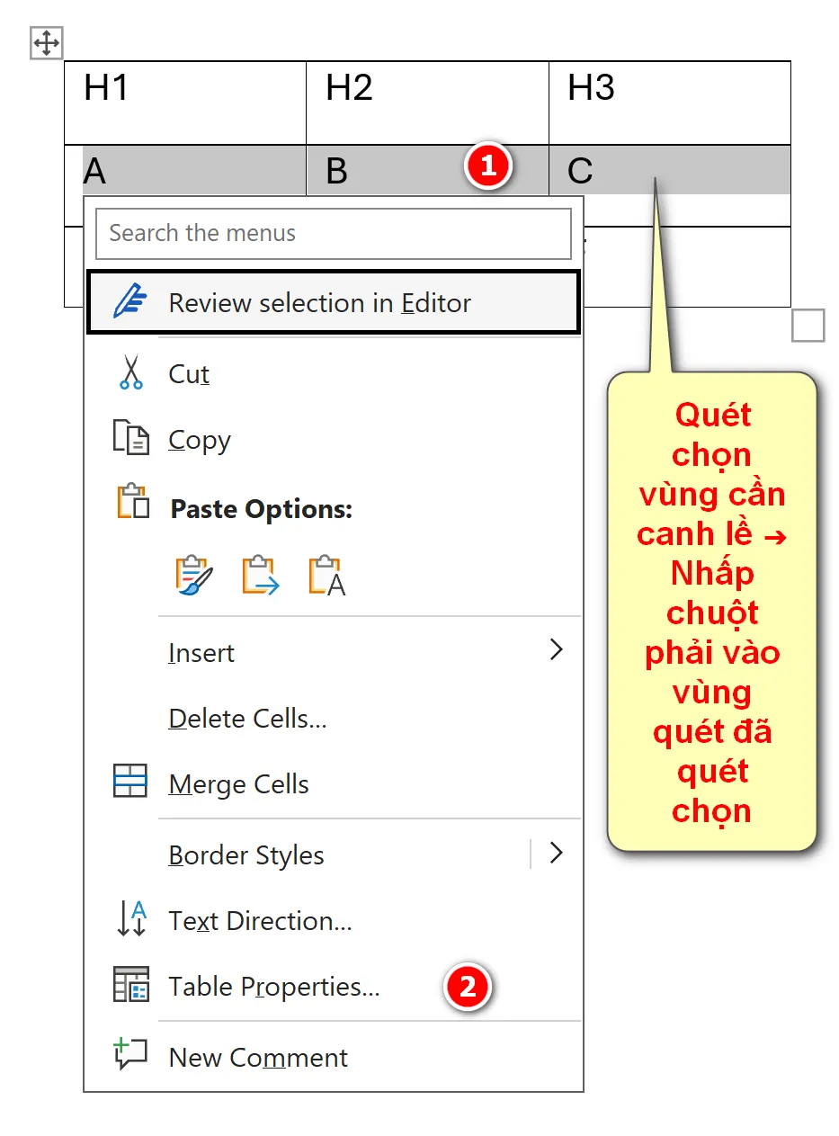Click the Table Properties icon

(130, 986)
